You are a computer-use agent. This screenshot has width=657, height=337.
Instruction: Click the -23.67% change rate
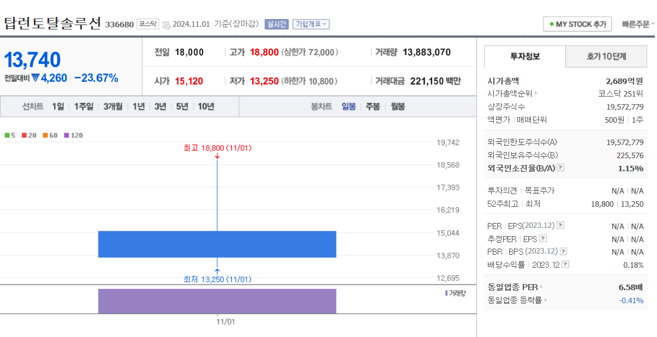click(96, 78)
